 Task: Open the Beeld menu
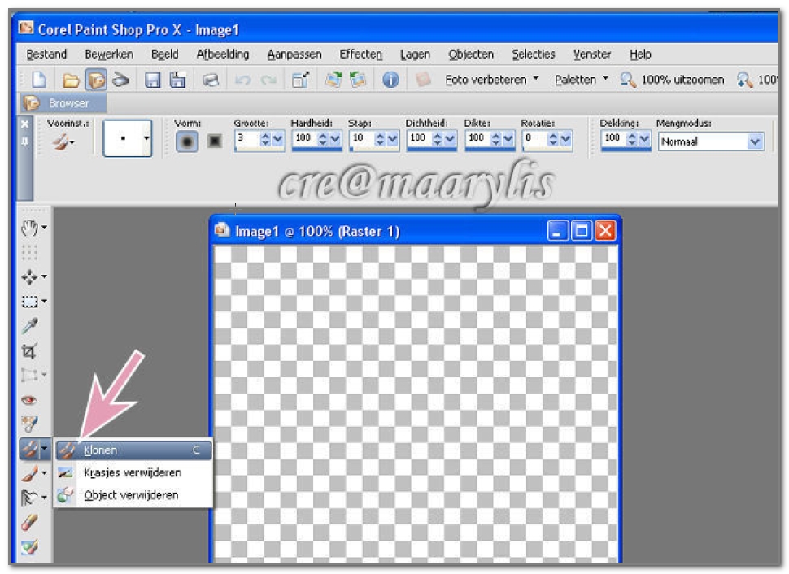click(164, 54)
